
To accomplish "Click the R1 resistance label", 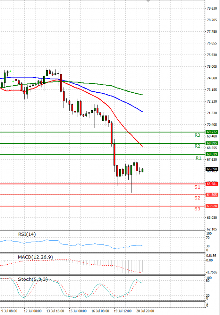I will 198,158.
